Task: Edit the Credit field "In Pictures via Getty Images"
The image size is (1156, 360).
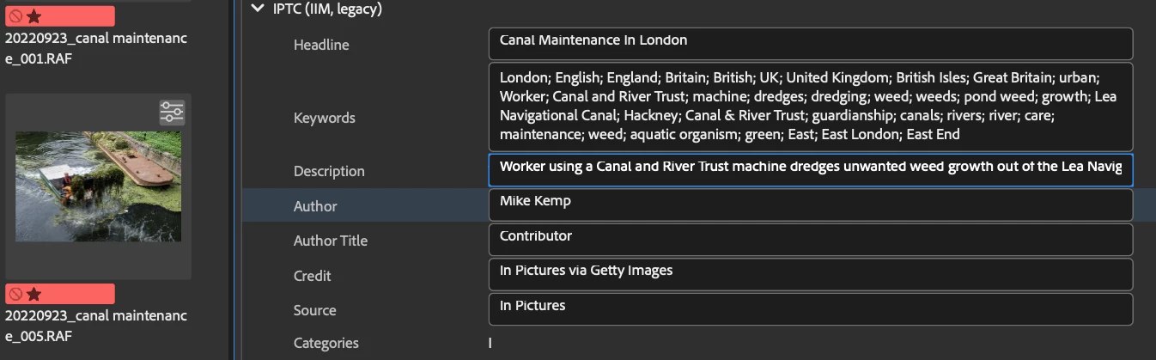Action: point(810,275)
